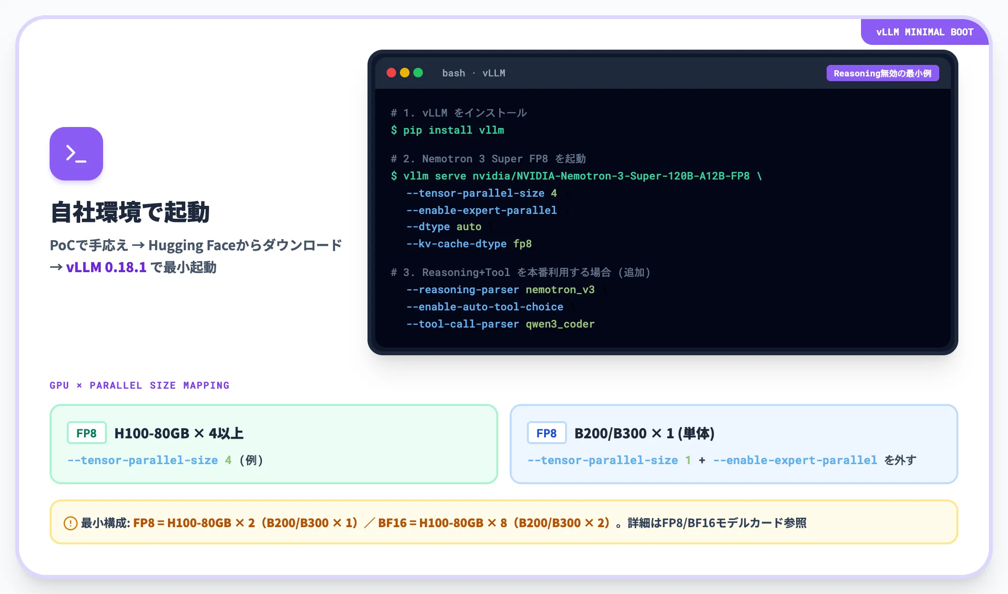Click the 'H100-80GB × 4以上' card title
Image resolution: width=1008 pixels, height=594 pixels.
pyautogui.click(x=179, y=433)
